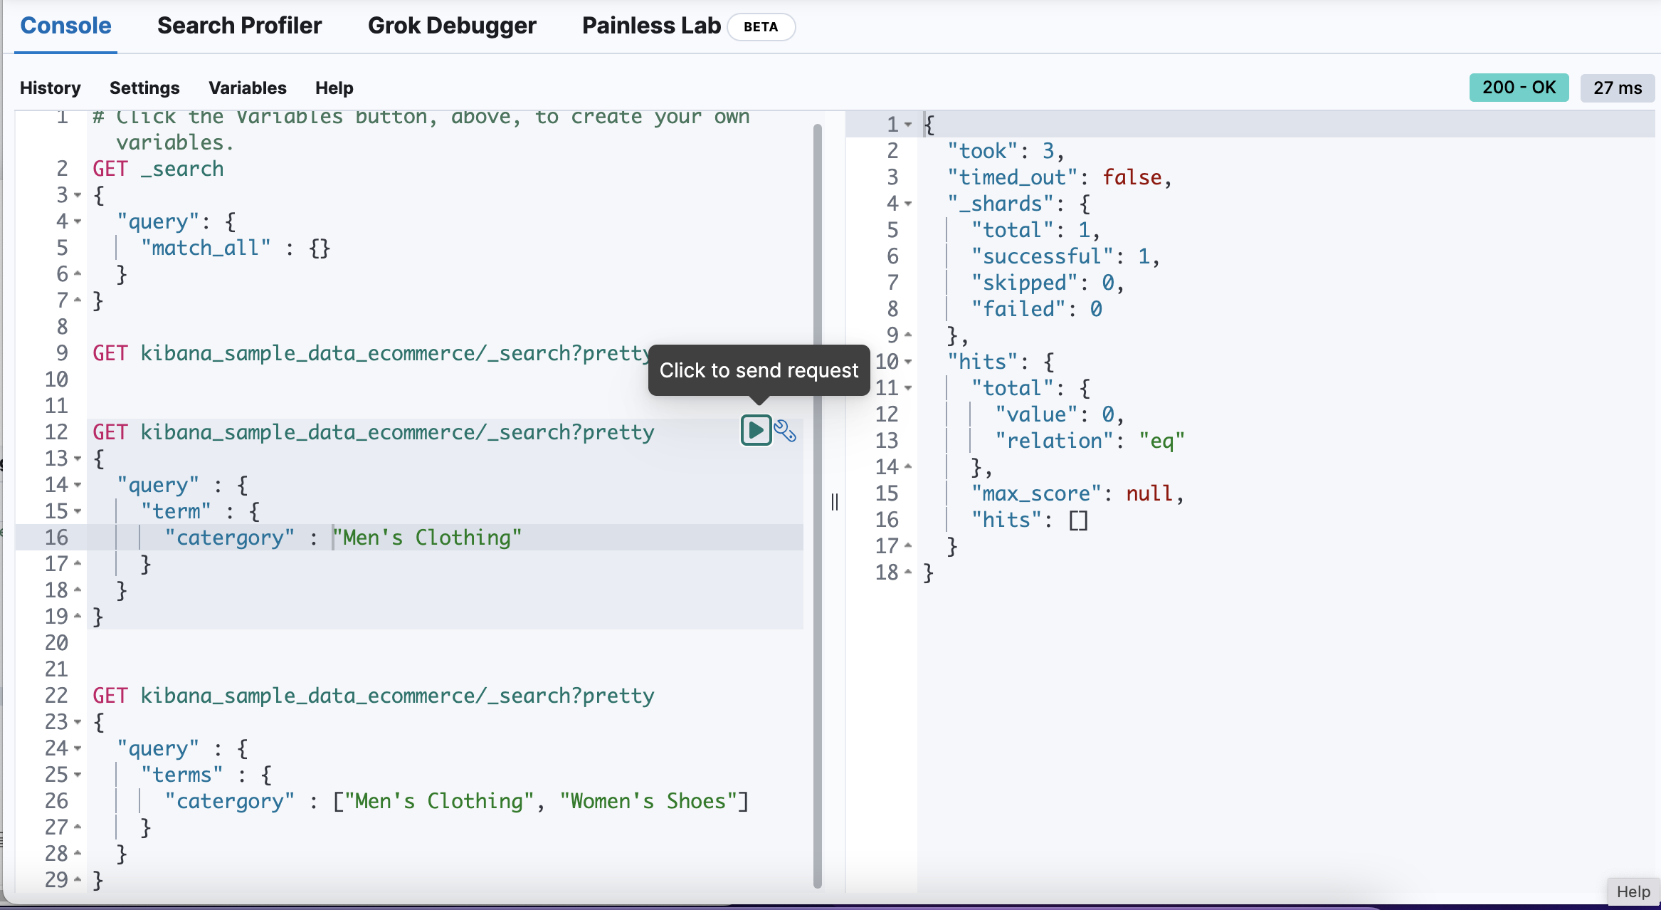The image size is (1661, 910).
Task: Click "match_all" in the first query
Action: (x=206, y=248)
